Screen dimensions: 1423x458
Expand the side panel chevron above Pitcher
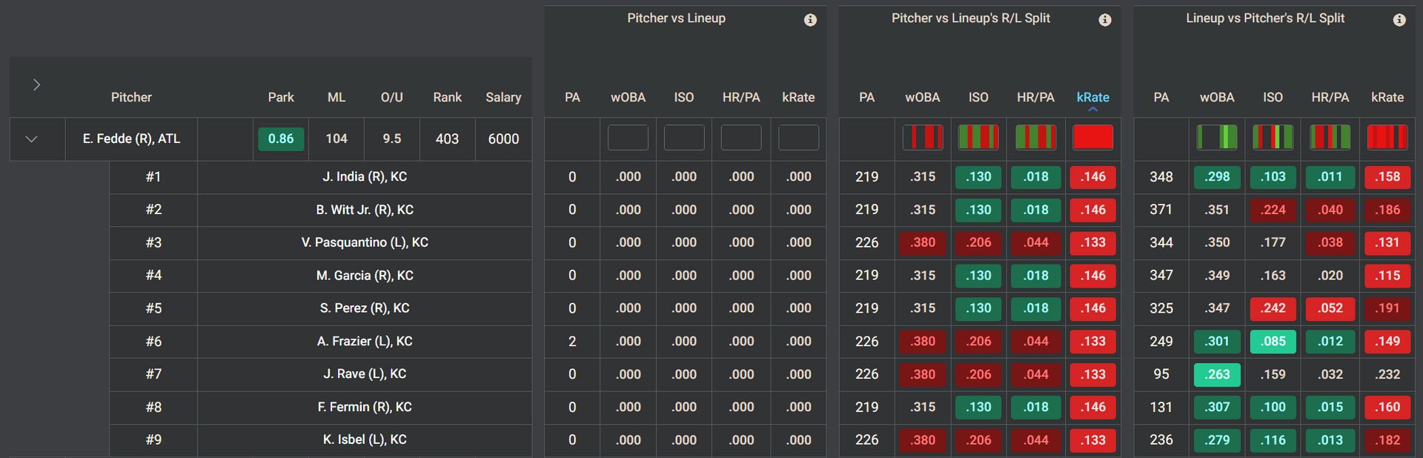point(36,84)
